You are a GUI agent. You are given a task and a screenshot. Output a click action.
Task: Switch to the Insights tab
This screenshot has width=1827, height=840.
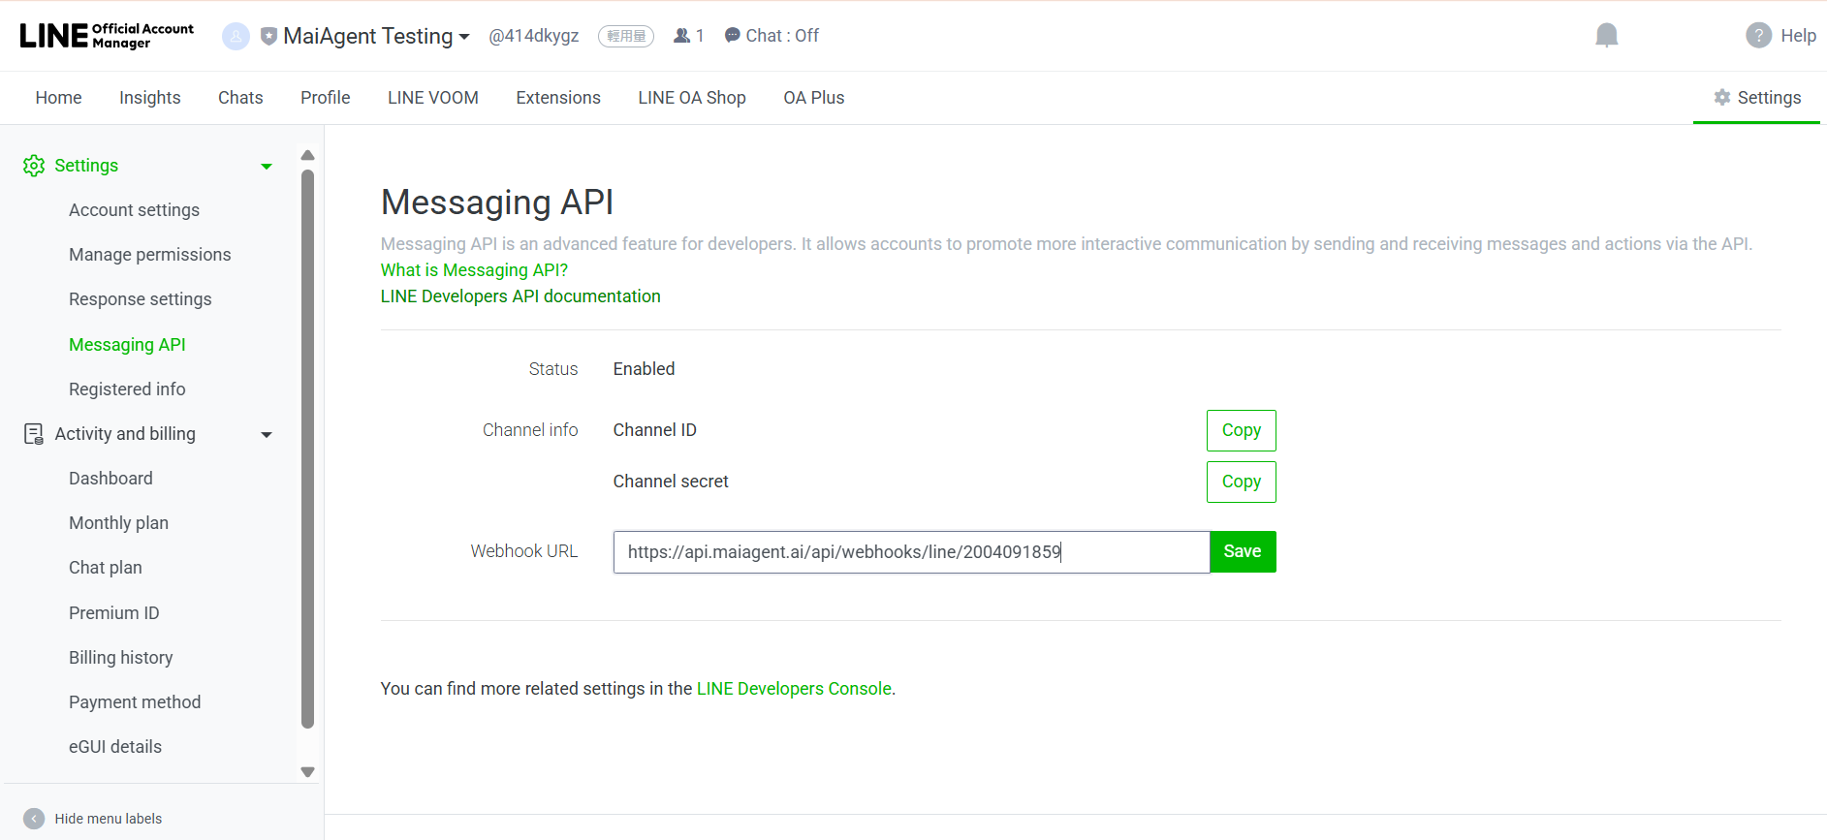coord(149,98)
